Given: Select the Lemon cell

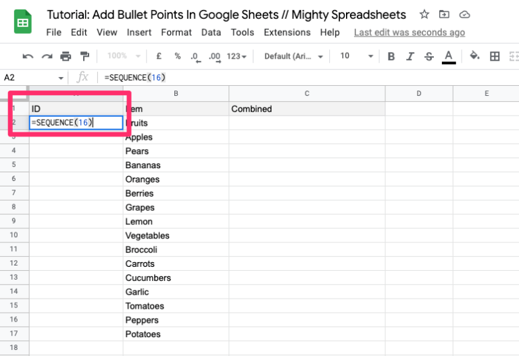Looking at the screenshot, I should [176, 222].
